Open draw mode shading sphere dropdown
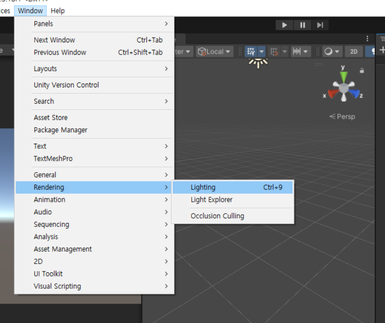The width and height of the screenshot is (385, 323). click(332, 52)
